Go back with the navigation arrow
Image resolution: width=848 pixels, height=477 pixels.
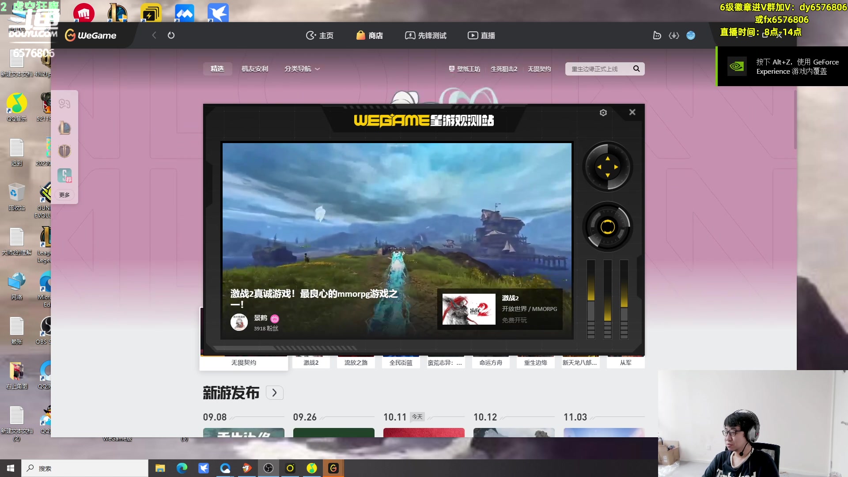(x=154, y=35)
